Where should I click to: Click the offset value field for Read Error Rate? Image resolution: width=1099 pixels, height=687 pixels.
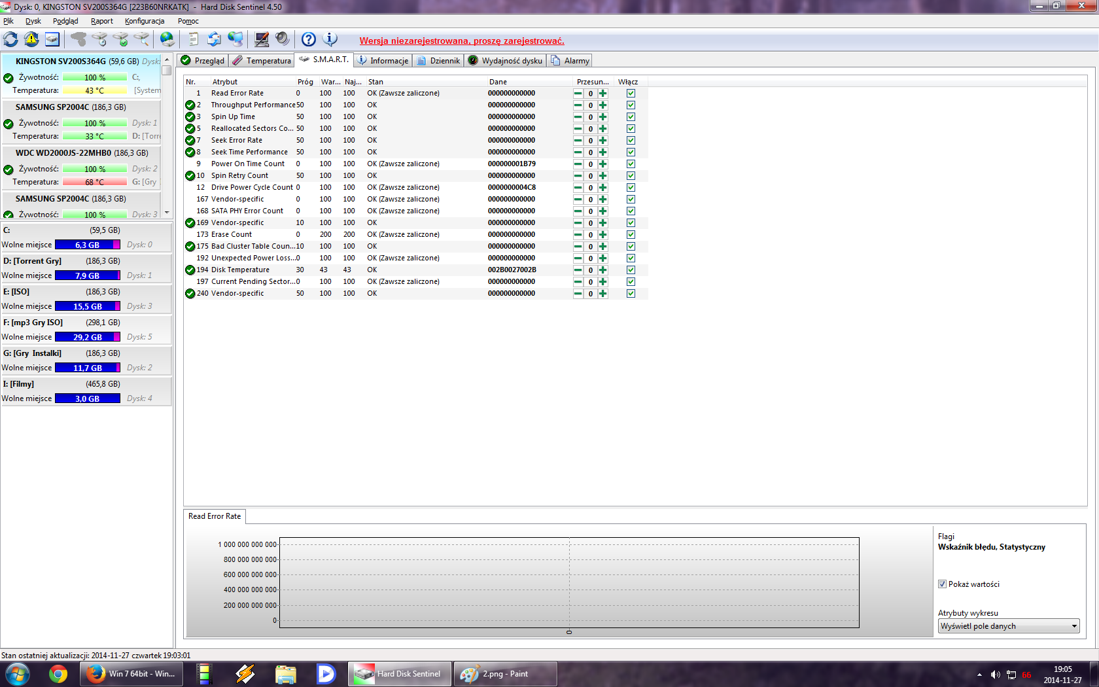point(591,93)
